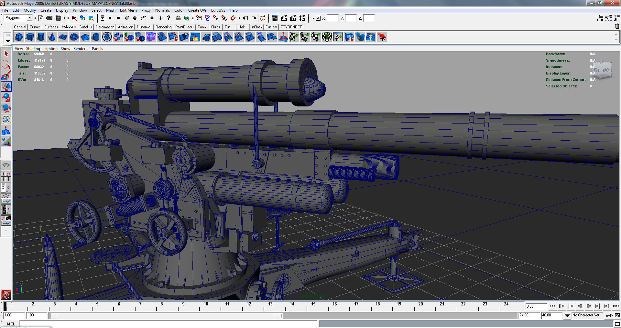Switch to the Subdivs shelf tab
This screenshot has width=621, height=328.
coord(86,27)
